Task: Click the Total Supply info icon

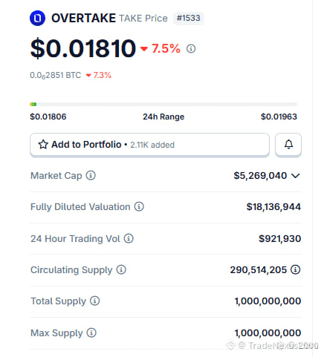Action: coord(94,301)
